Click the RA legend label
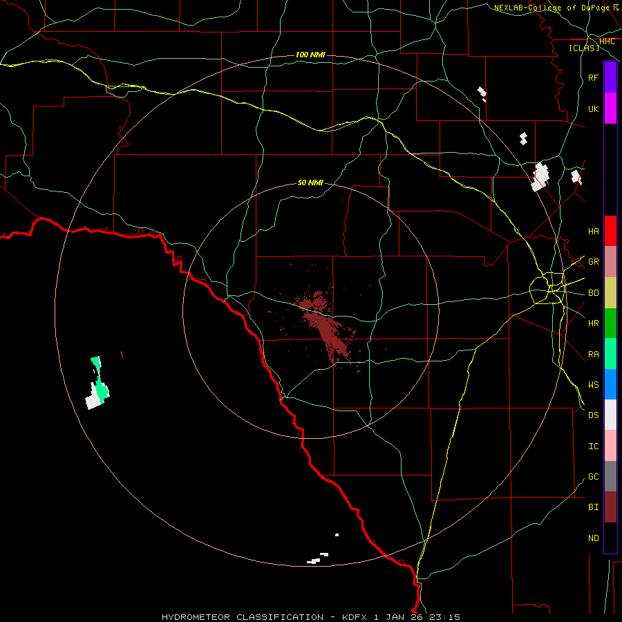 click(593, 355)
